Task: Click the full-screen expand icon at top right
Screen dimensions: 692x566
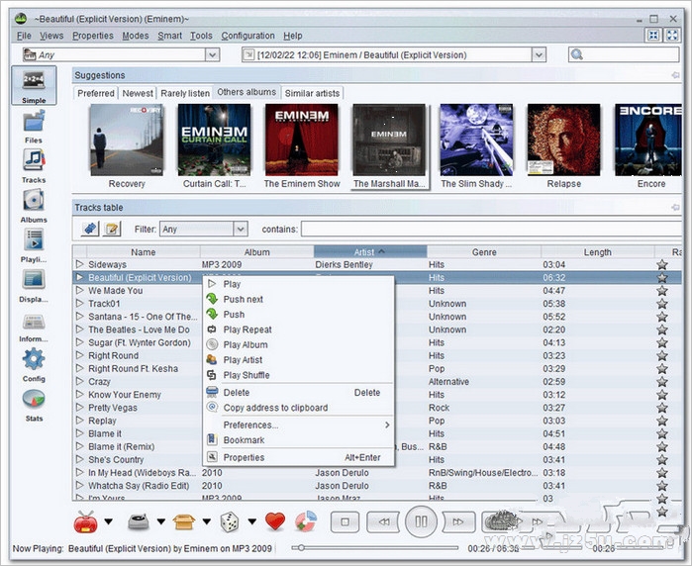Action: [x=672, y=36]
